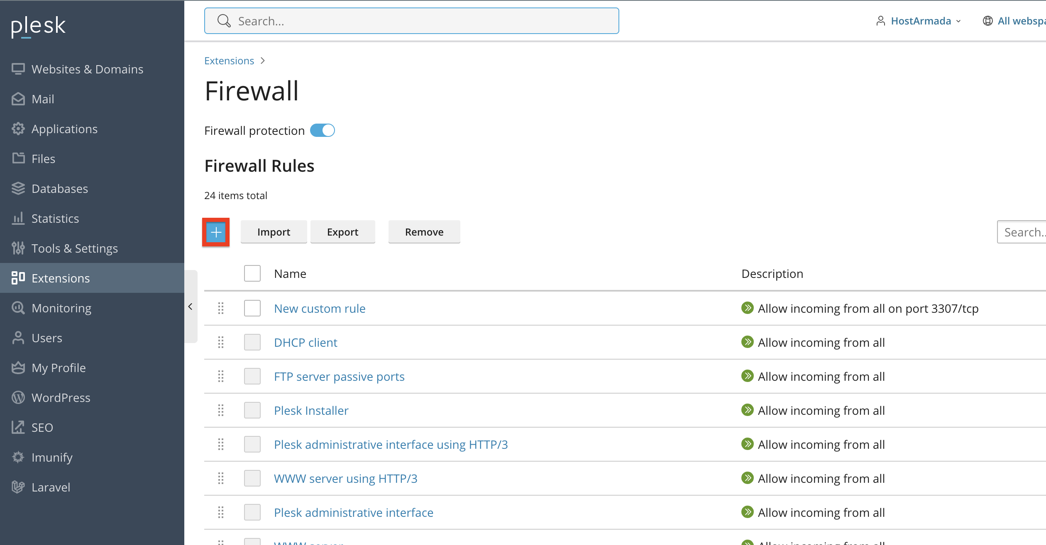This screenshot has width=1046, height=545.
Task: Click the SEO chart icon
Action: [x=18, y=427]
